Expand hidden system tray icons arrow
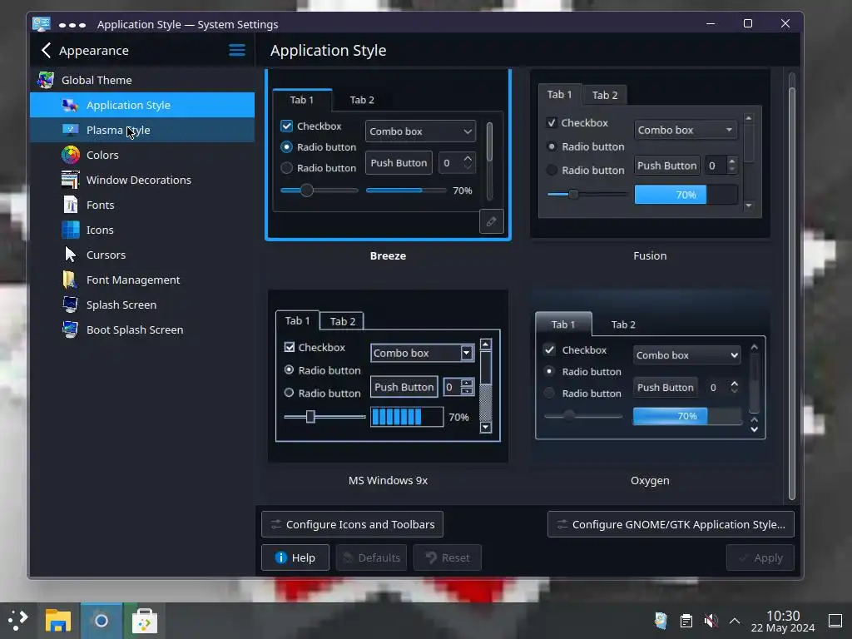The width and height of the screenshot is (852, 639). 735,621
